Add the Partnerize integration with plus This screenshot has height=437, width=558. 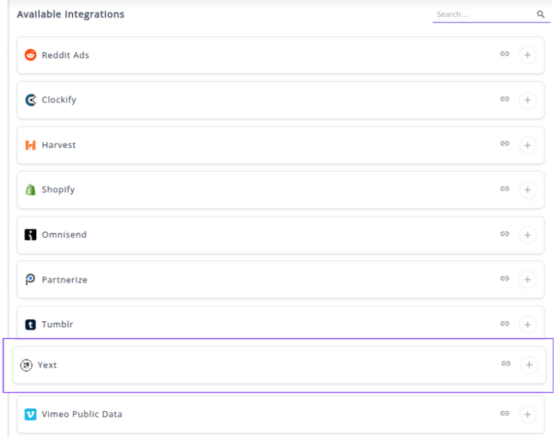pos(527,279)
